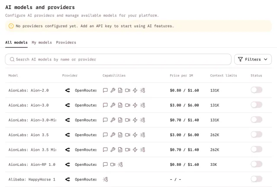This screenshot has height=187, width=277.
Task: Switch on Aion 3.5 Mini status
Action: coord(256,149)
